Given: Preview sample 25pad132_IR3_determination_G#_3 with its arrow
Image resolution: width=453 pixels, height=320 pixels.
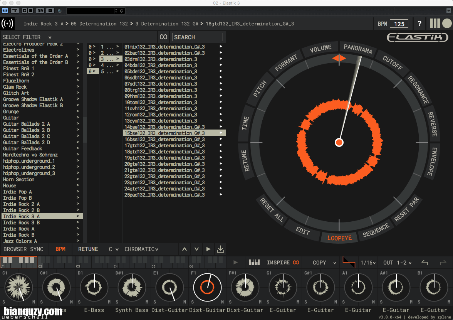Looking at the screenshot, I should click(221, 195).
